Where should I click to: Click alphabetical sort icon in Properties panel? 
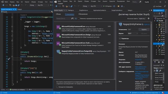pos(157,70)
